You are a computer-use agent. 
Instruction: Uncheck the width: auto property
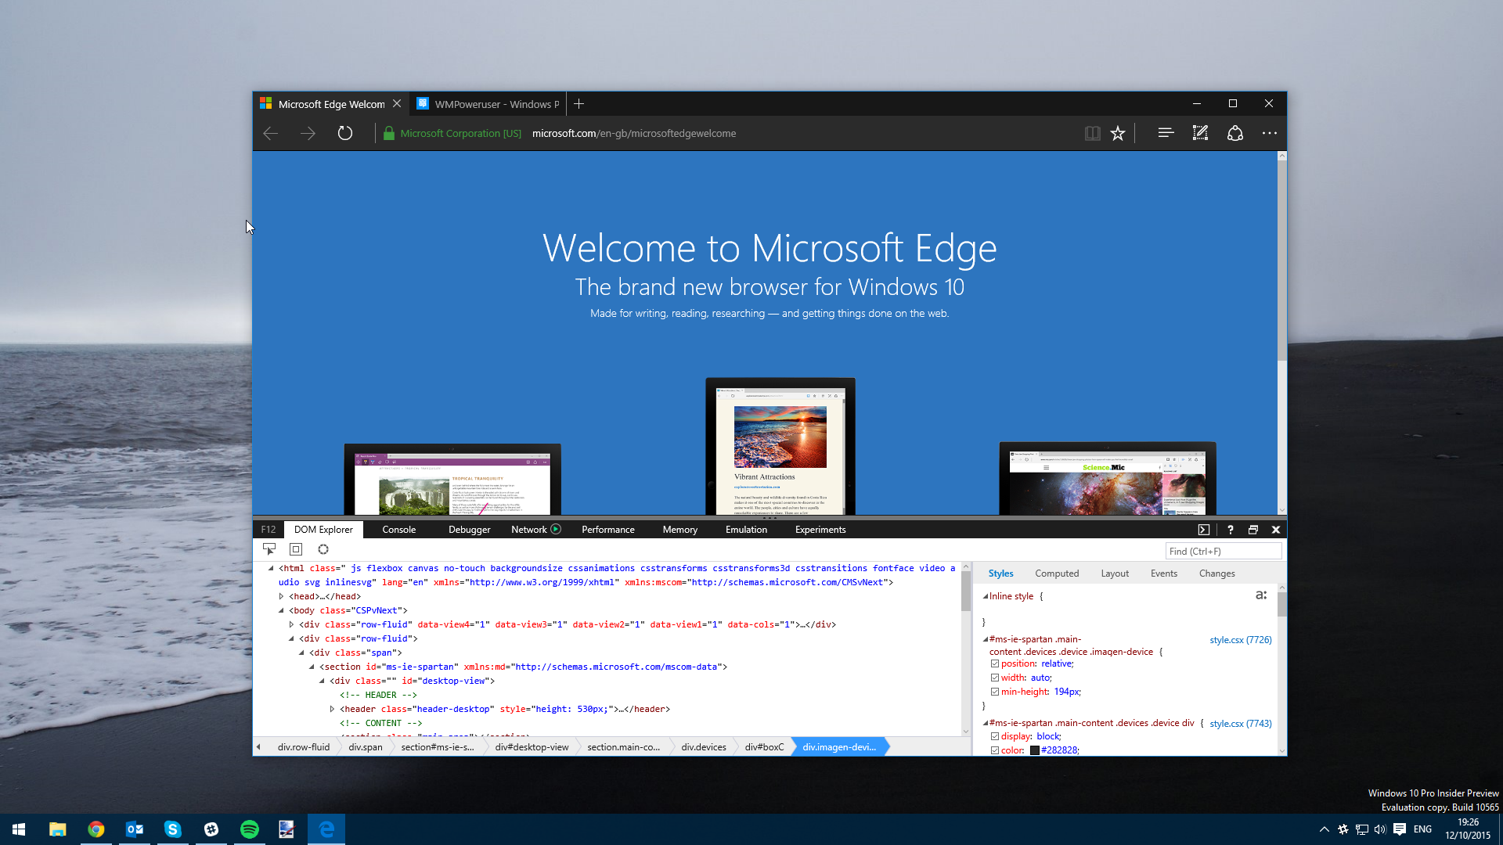995,678
